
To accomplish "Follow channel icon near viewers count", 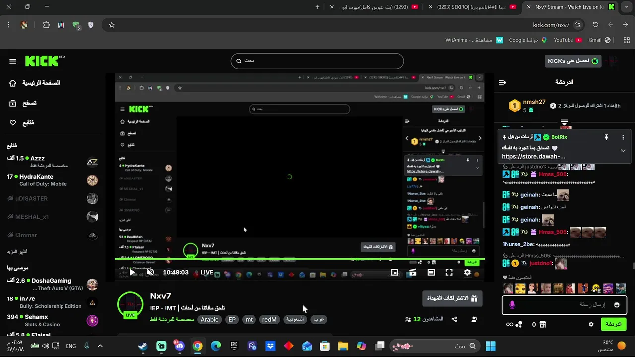I will pos(474,319).
